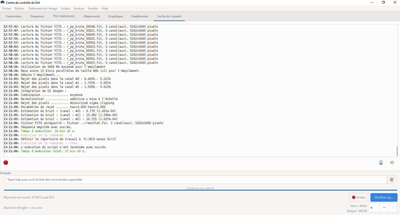Click the 'Paramètres de rejet' log line
This screenshot has height=215, width=400.
click(x=54, y=107)
